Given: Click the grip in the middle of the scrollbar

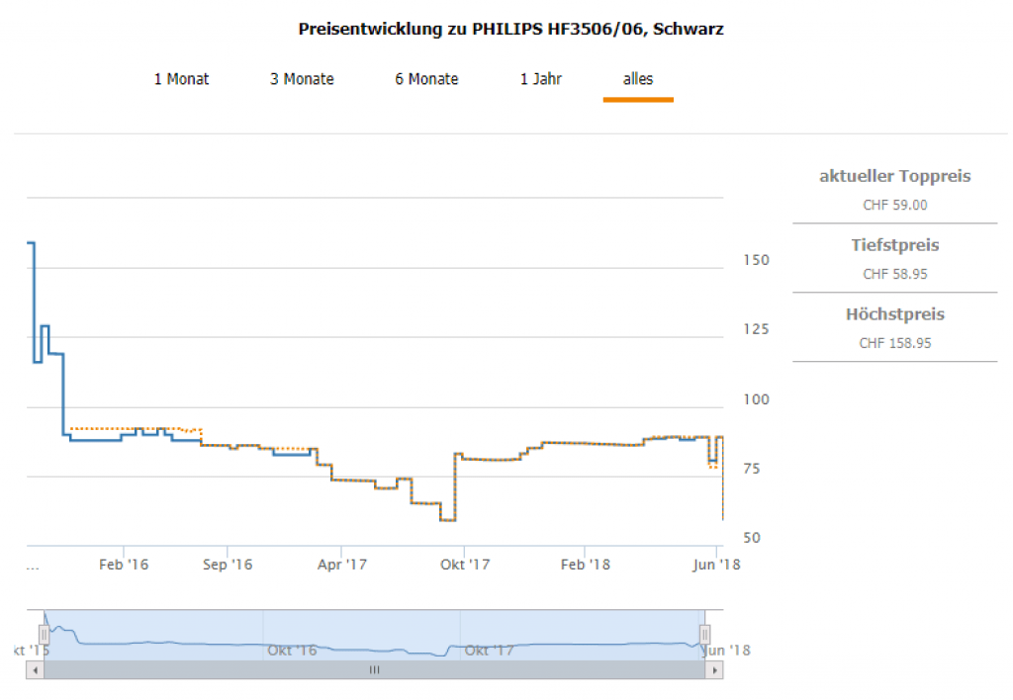Looking at the screenshot, I should (374, 669).
